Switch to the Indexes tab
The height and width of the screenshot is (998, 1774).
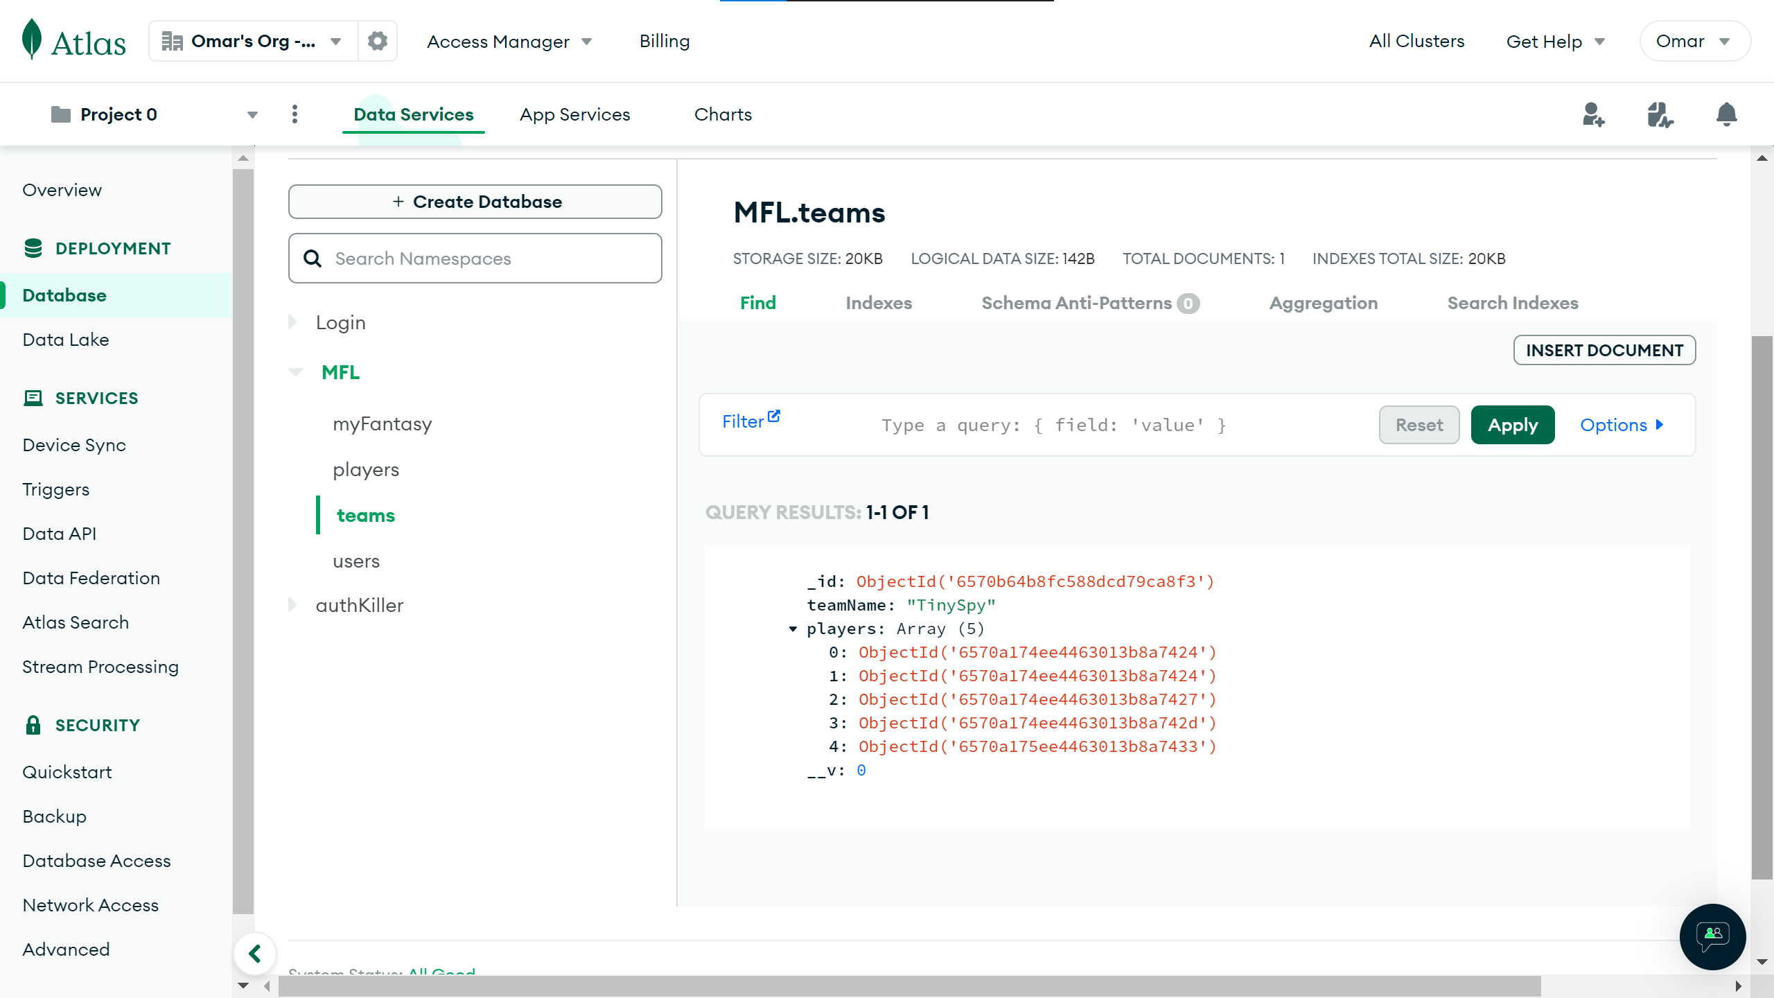tap(878, 303)
